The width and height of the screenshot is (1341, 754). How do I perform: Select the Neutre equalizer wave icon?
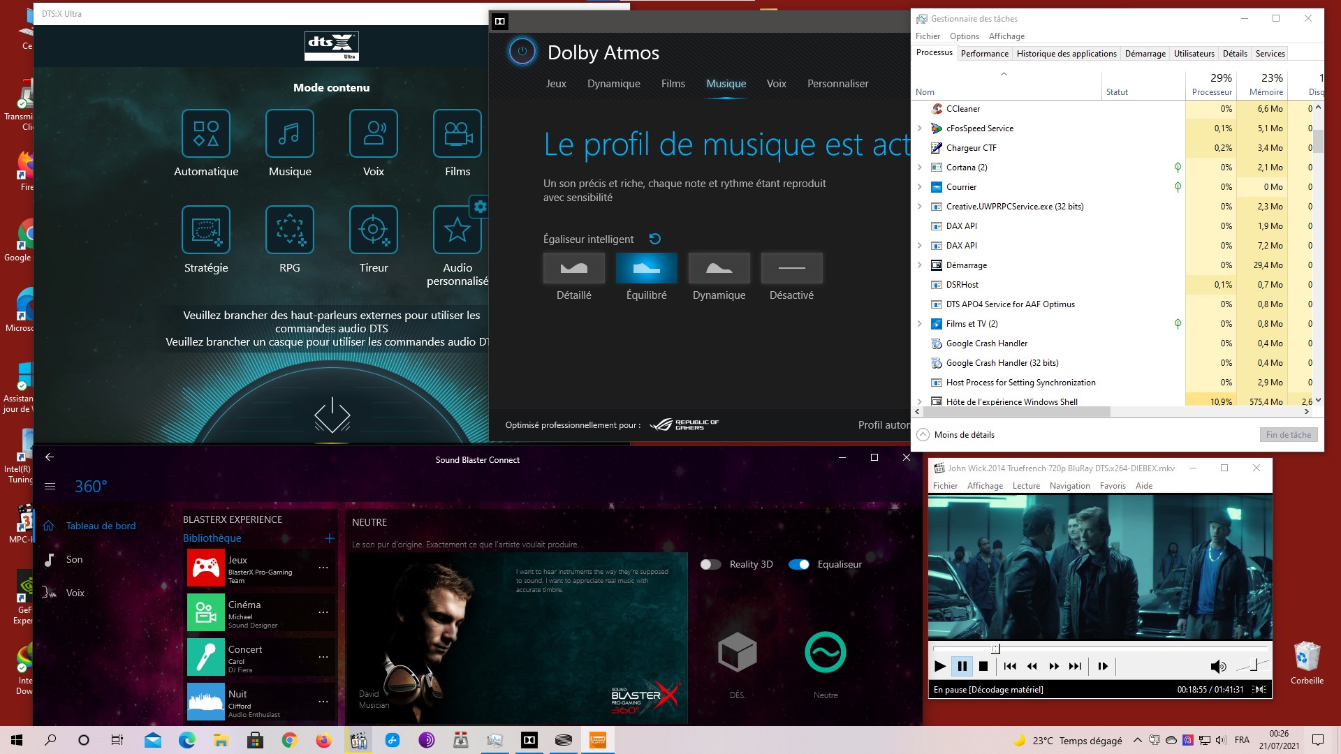pos(826,653)
